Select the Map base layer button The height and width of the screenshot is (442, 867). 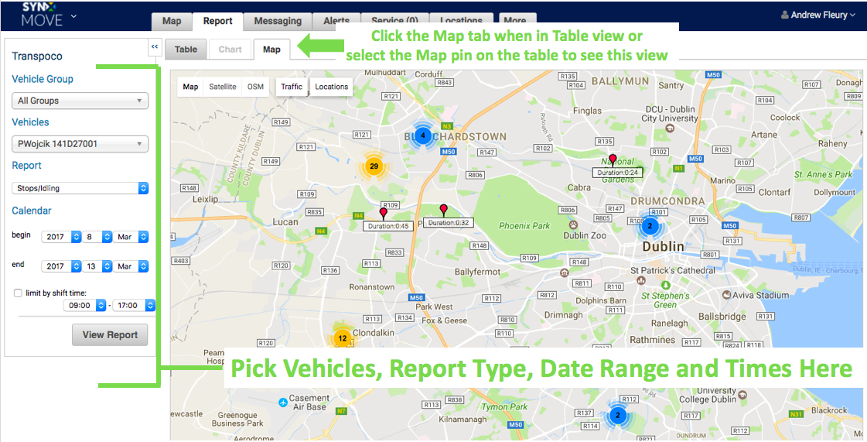tap(190, 86)
